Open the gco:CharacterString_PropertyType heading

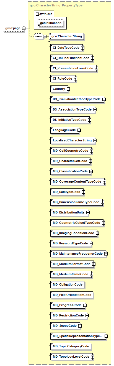coord(56,5)
